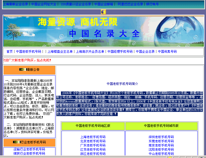
Task: Open the 北京老板手机号码 link
Action: (93, 141)
